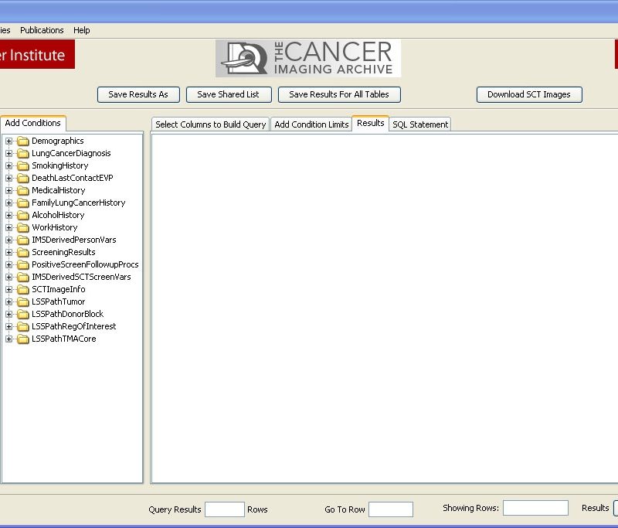
Task: Select the LSSPathDonorBlock label in tree
Action: point(68,314)
